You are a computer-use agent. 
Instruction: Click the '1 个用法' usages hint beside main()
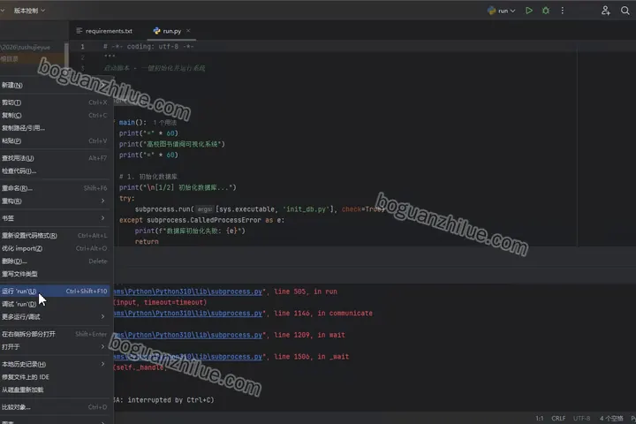[164, 123]
